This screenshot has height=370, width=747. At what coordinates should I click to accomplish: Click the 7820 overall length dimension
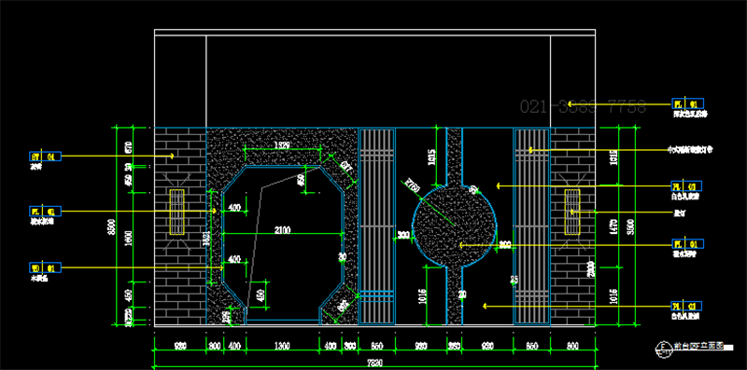(x=374, y=363)
